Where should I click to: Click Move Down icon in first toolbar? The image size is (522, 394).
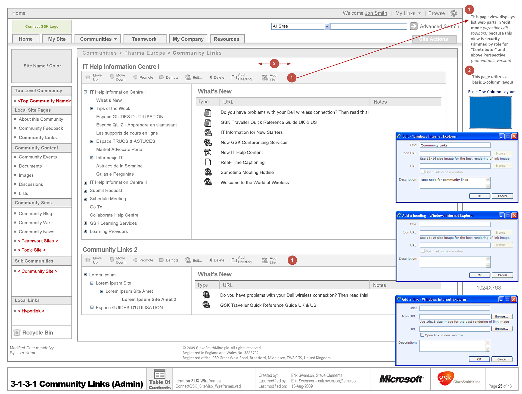point(111,77)
